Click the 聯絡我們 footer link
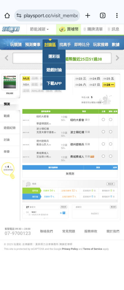The height and width of the screenshot is (290, 124). [x=46, y=231]
